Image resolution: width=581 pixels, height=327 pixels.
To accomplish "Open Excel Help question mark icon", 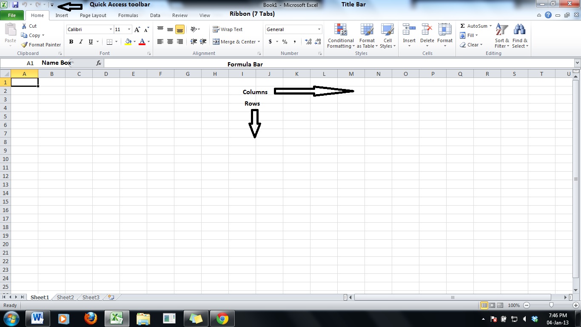I will (x=548, y=15).
